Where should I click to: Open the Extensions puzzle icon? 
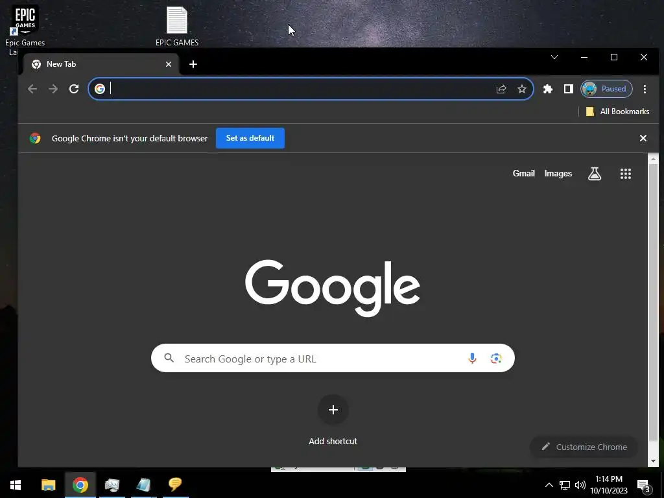coord(548,89)
